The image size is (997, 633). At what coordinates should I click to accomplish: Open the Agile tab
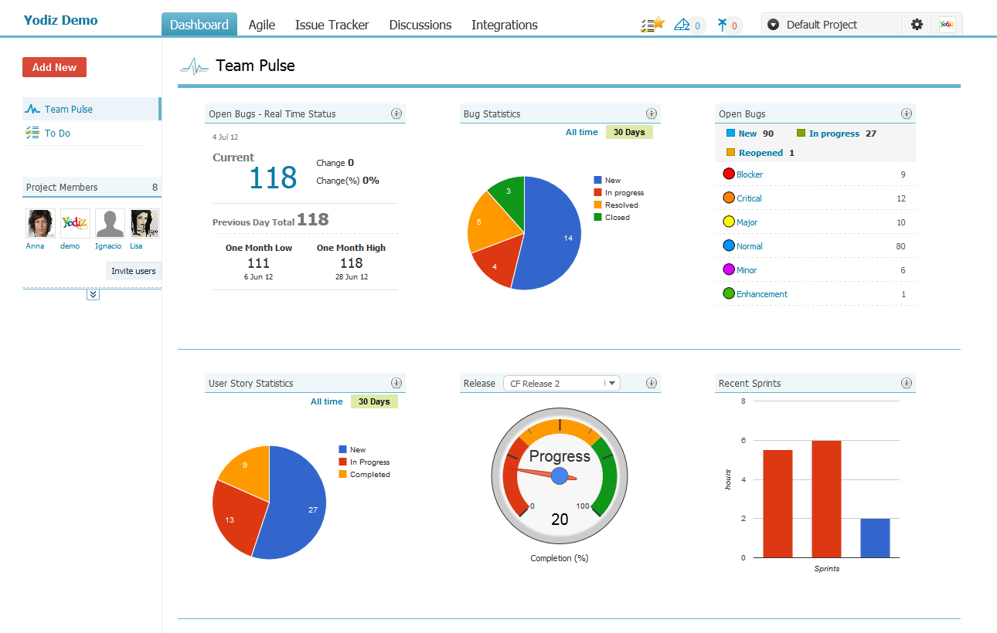pyautogui.click(x=262, y=25)
